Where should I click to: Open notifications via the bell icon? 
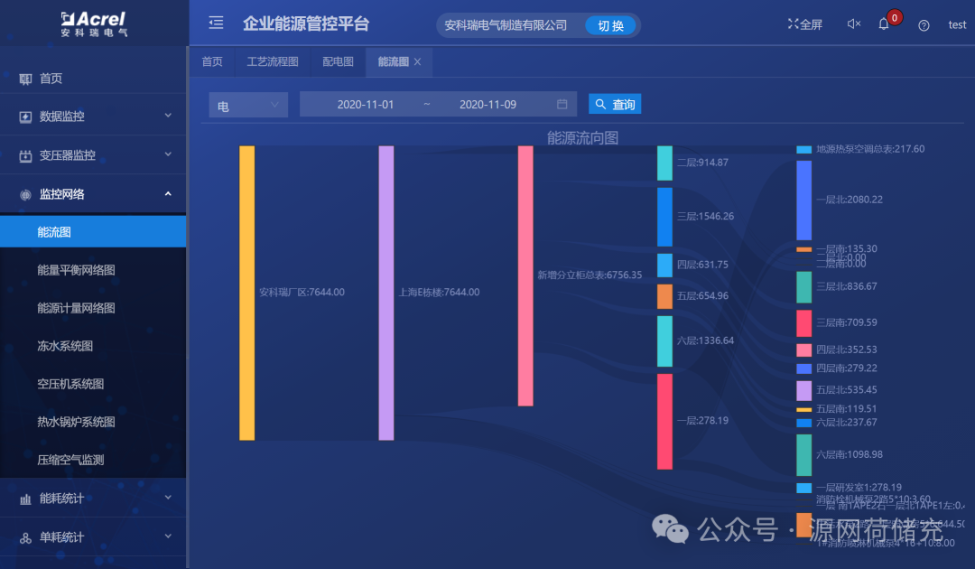883,24
